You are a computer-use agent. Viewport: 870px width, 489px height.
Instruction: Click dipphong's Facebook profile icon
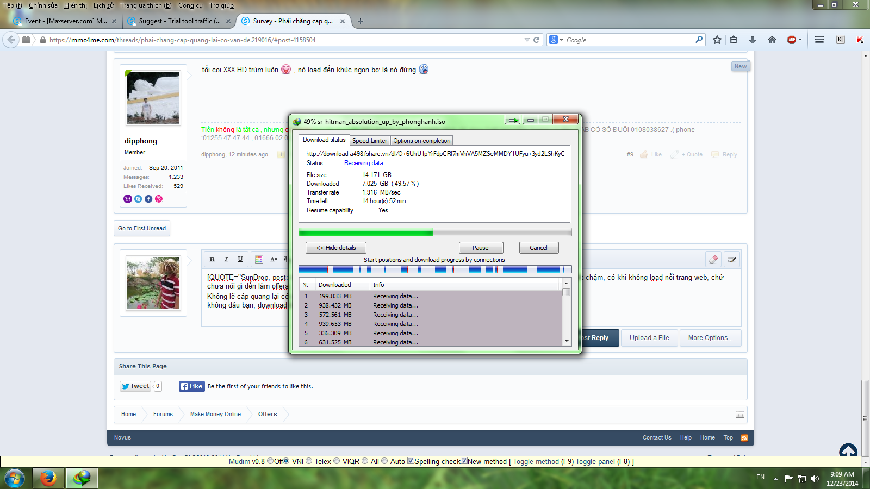pyautogui.click(x=148, y=199)
